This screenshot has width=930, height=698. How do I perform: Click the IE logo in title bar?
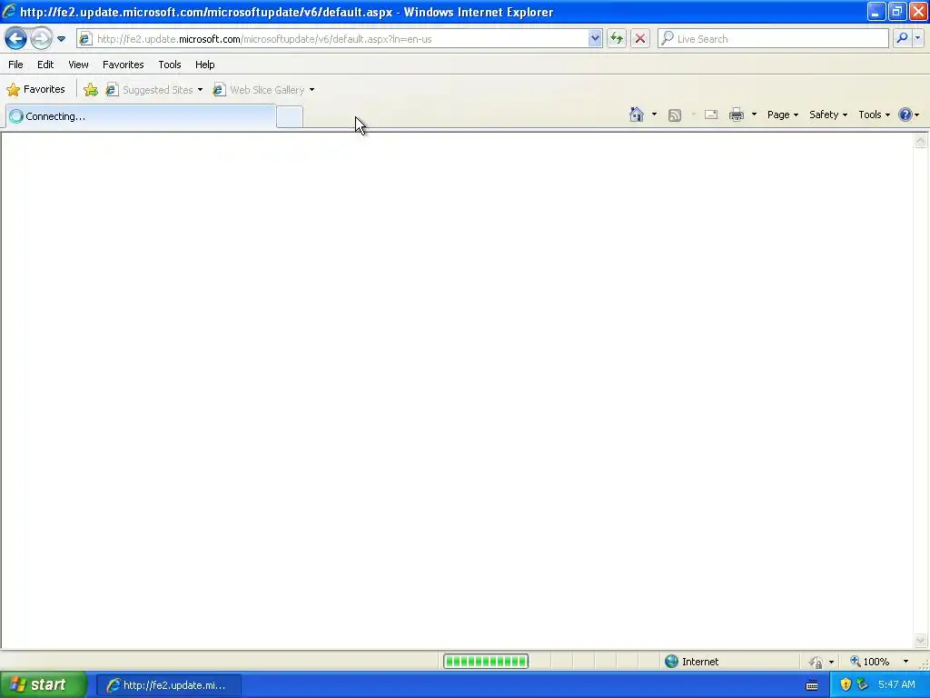click(9, 11)
